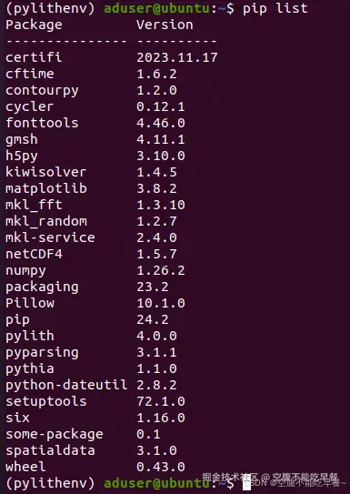
Task: Select the 'spatialdata' package entry
Action: [x=50, y=450]
